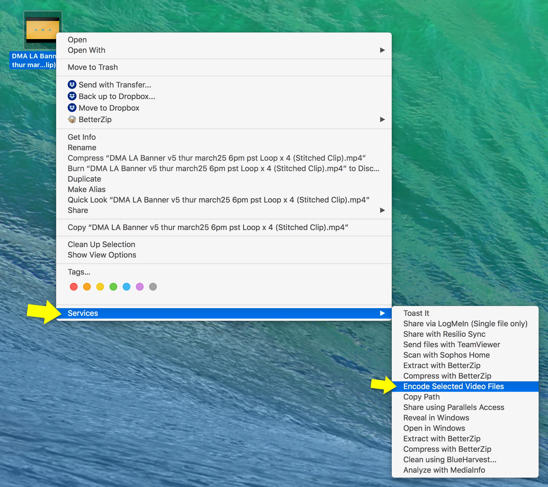
Task: Click the Dropbox icon beside Send with Transfer
Action: point(72,84)
